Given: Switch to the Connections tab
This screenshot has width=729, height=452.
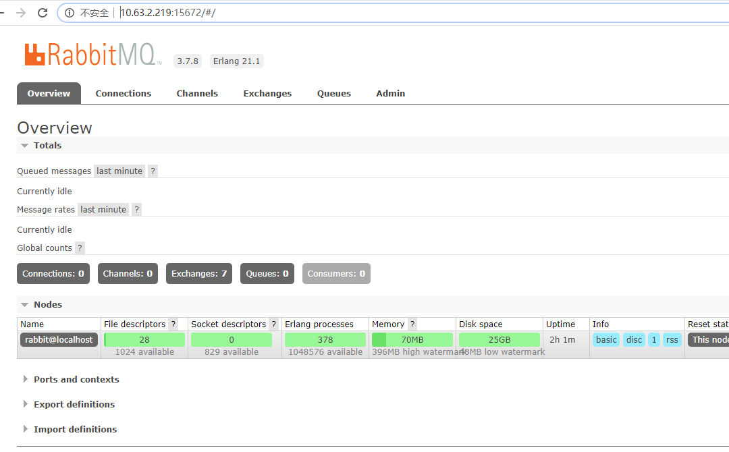Looking at the screenshot, I should (124, 94).
